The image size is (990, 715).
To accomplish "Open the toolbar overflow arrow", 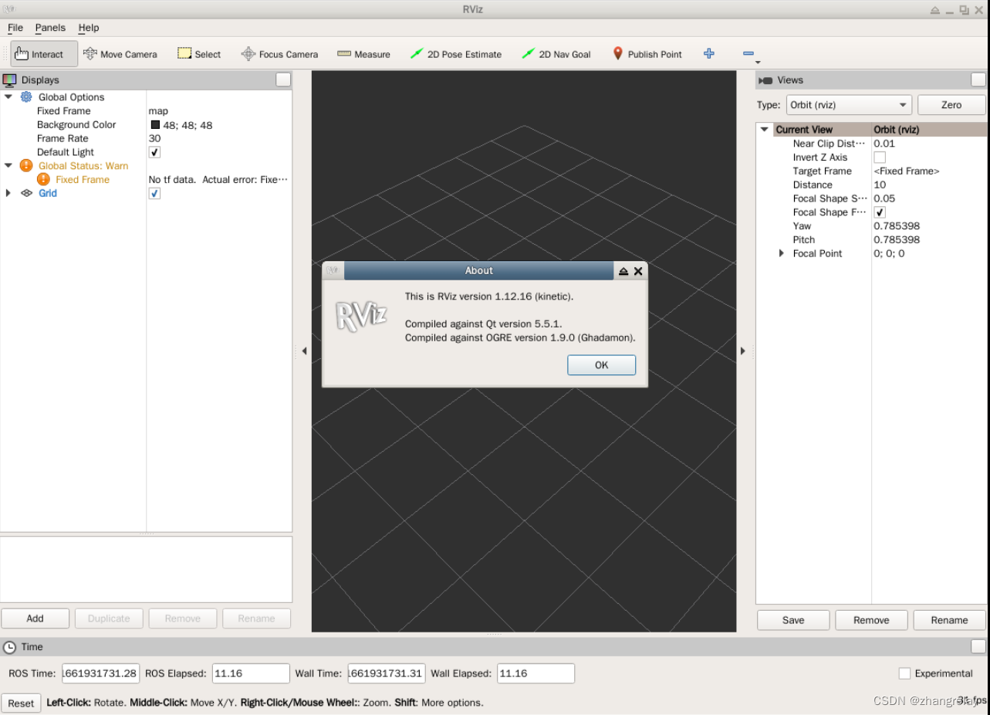I will [x=758, y=63].
